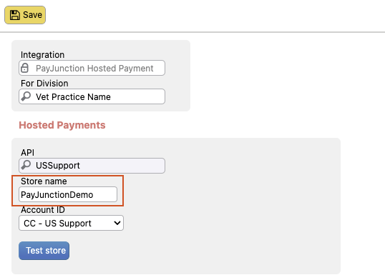Click the Store name label
Viewport: 385px width, 280px height.
click(x=44, y=181)
